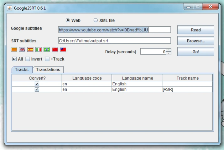This screenshot has width=224, height=150.
Task: Increase delay seconds with up arrow
Action: (169, 50)
